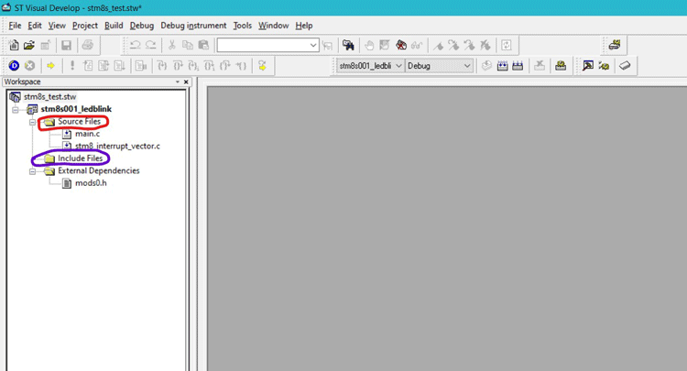The image size is (687, 371).
Task: Open the Debug instrument menu
Action: click(x=193, y=26)
